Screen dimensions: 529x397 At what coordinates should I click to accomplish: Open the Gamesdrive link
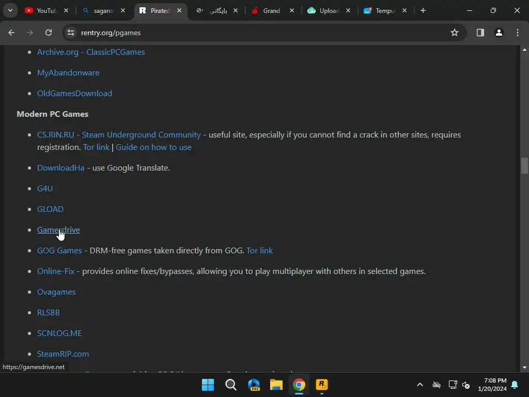(x=58, y=230)
